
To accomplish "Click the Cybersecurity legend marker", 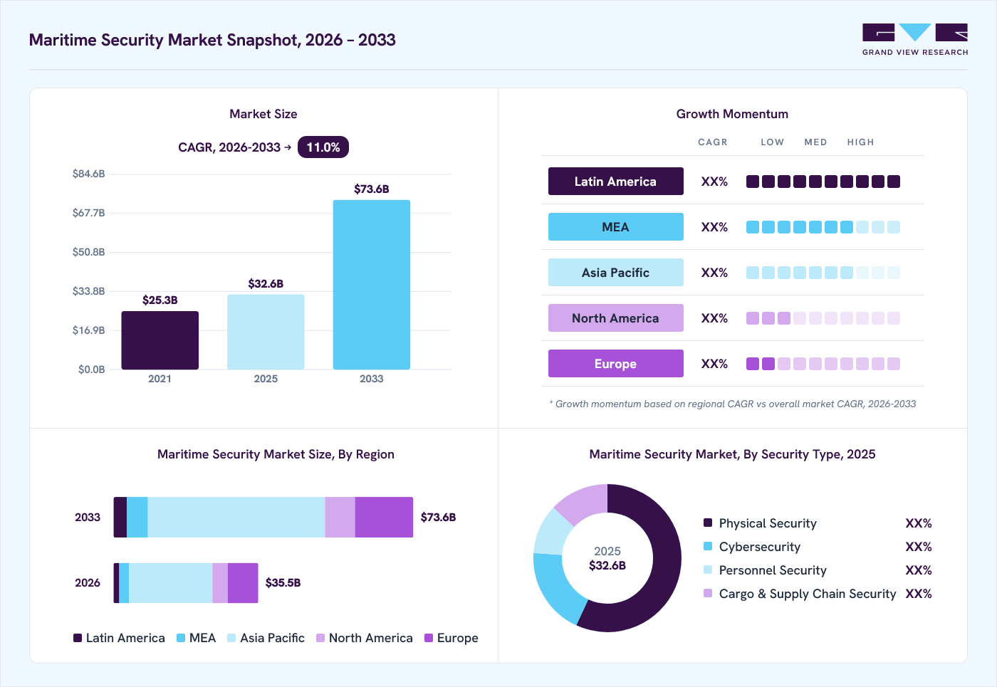I will [x=708, y=546].
